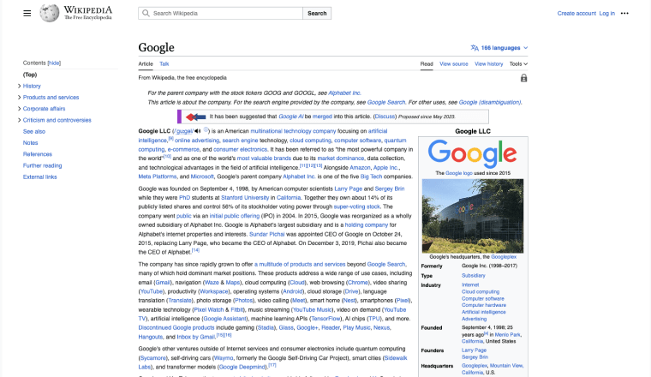Hide the Contents sidebar

[54, 63]
